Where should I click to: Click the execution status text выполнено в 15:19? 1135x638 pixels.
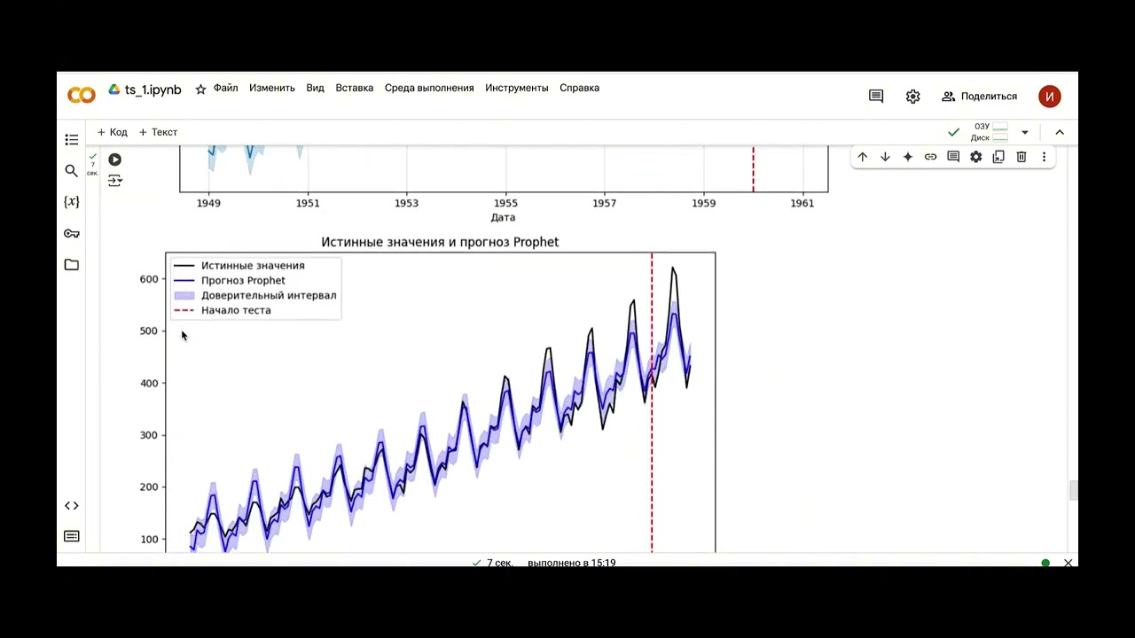pos(571,563)
